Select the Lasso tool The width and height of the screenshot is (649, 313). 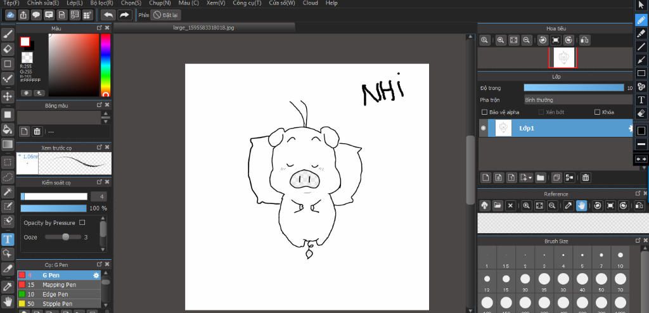[x=8, y=177]
